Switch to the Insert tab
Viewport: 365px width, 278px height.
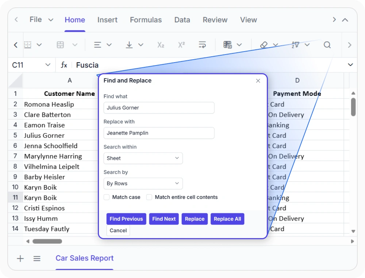(x=107, y=20)
